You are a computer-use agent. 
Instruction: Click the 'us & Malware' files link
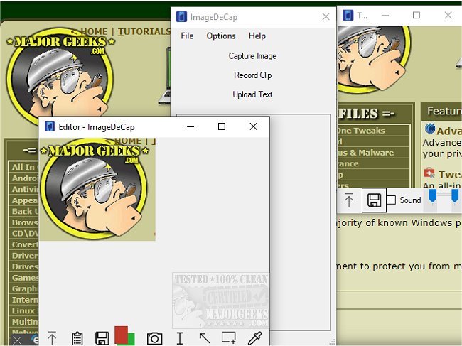click(365, 153)
